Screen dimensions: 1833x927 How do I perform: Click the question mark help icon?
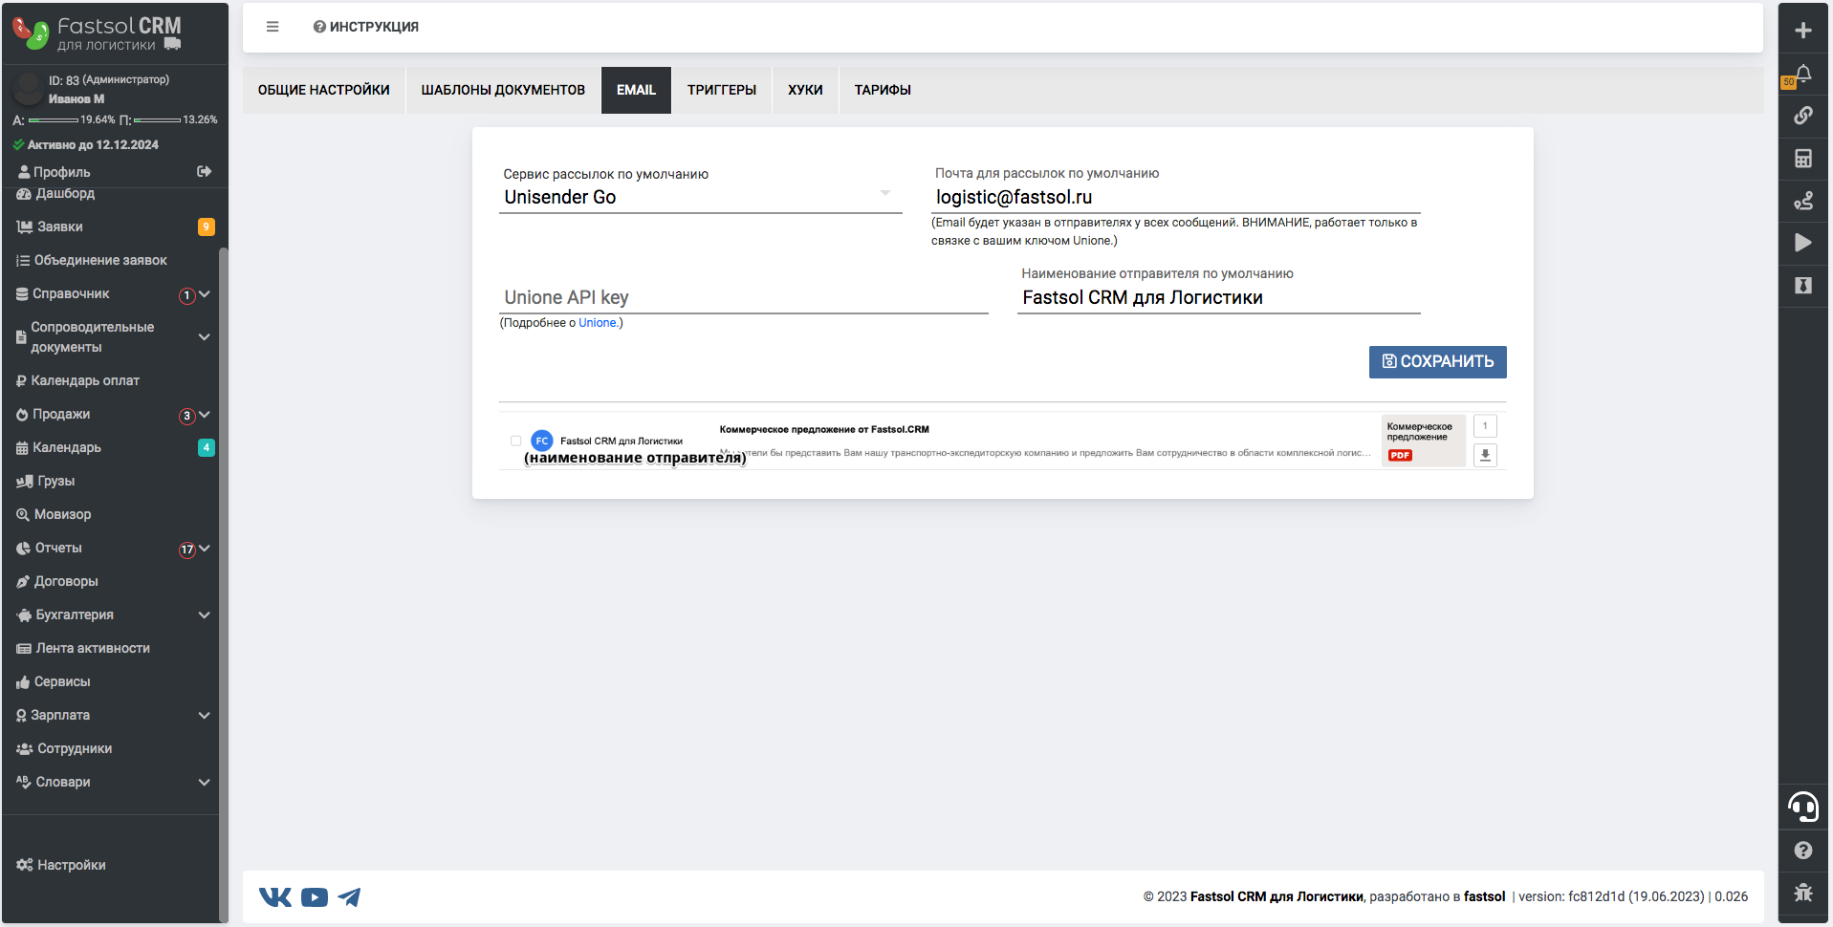1803,851
